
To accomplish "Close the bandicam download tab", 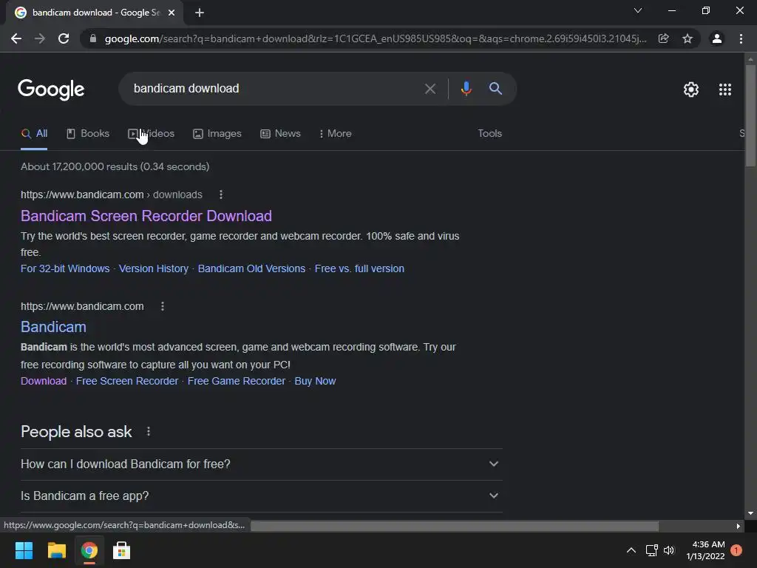I will tap(172, 13).
